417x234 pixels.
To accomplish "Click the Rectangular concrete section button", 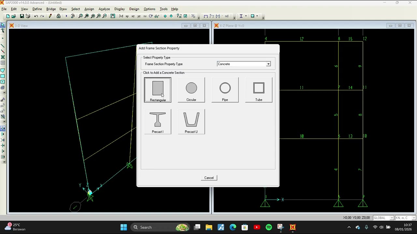I will 158,90.
